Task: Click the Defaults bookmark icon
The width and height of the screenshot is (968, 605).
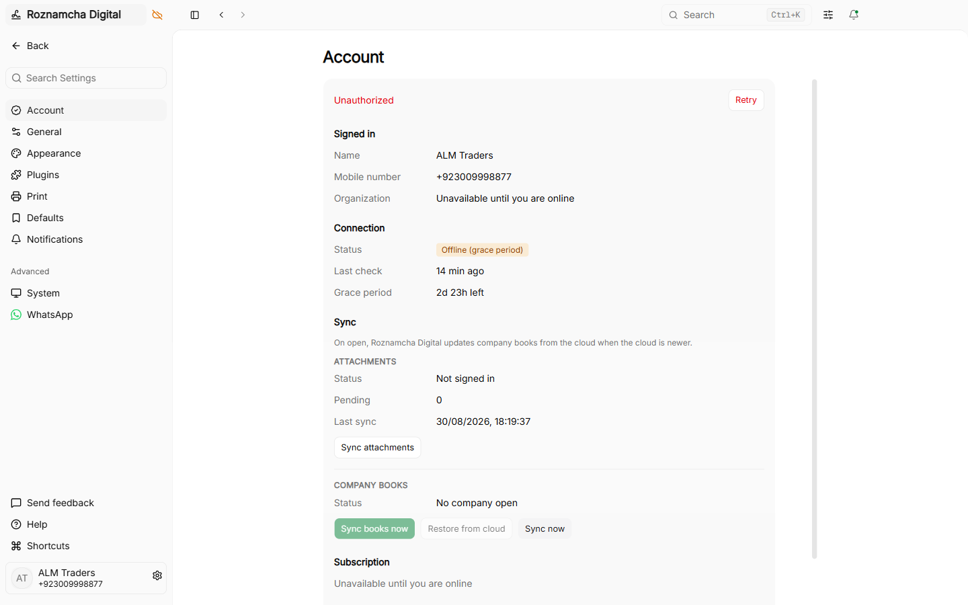Action: click(16, 218)
